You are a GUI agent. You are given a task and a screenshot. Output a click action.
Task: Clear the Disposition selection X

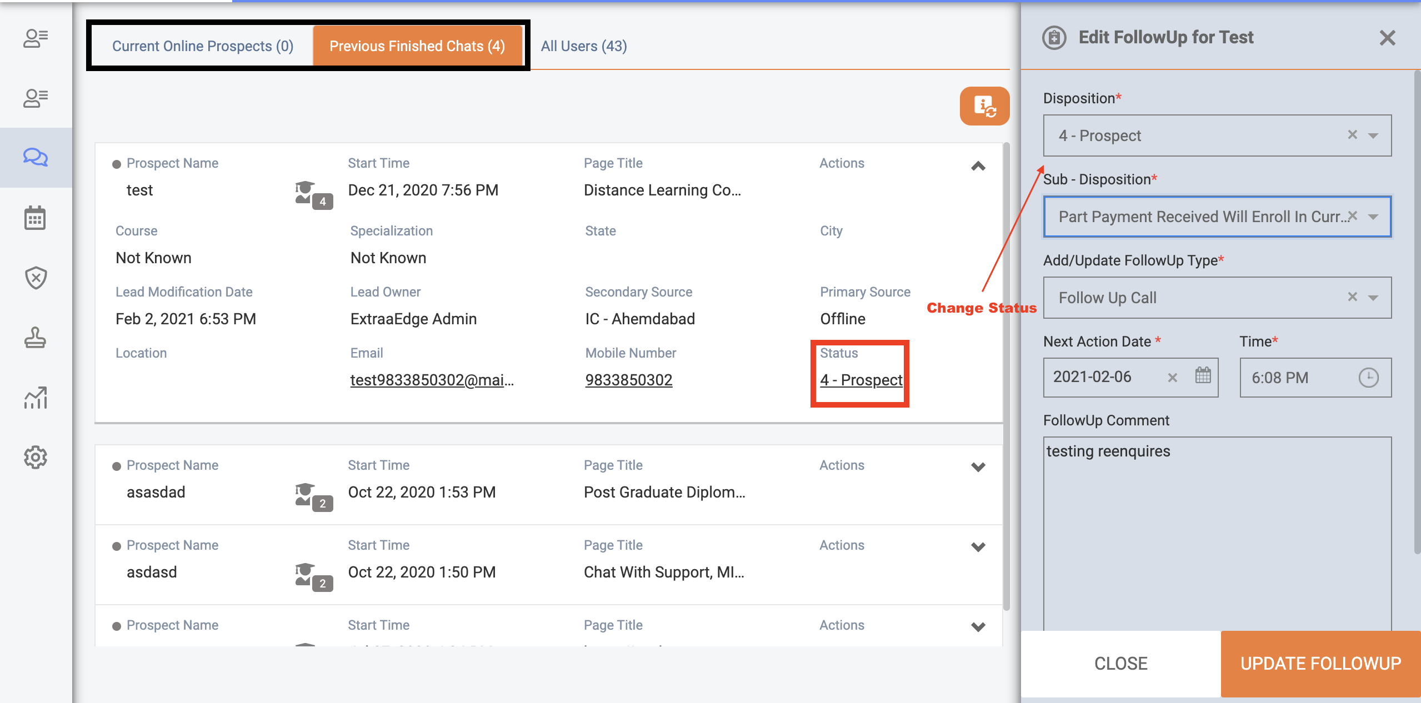coord(1352,135)
